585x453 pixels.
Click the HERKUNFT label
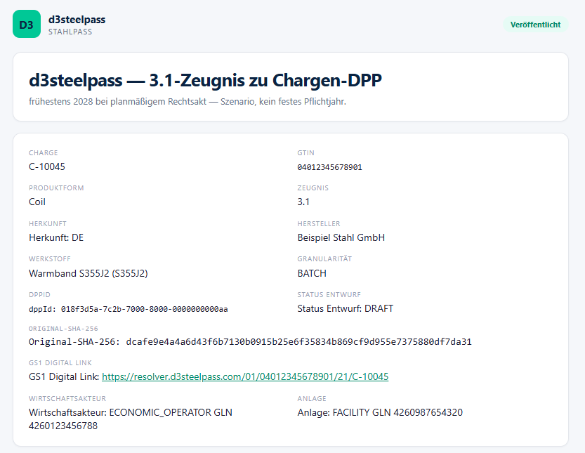[x=48, y=223]
